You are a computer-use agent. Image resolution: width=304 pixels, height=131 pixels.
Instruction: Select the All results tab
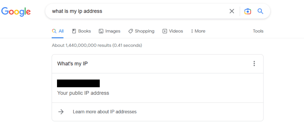[x=58, y=31]
